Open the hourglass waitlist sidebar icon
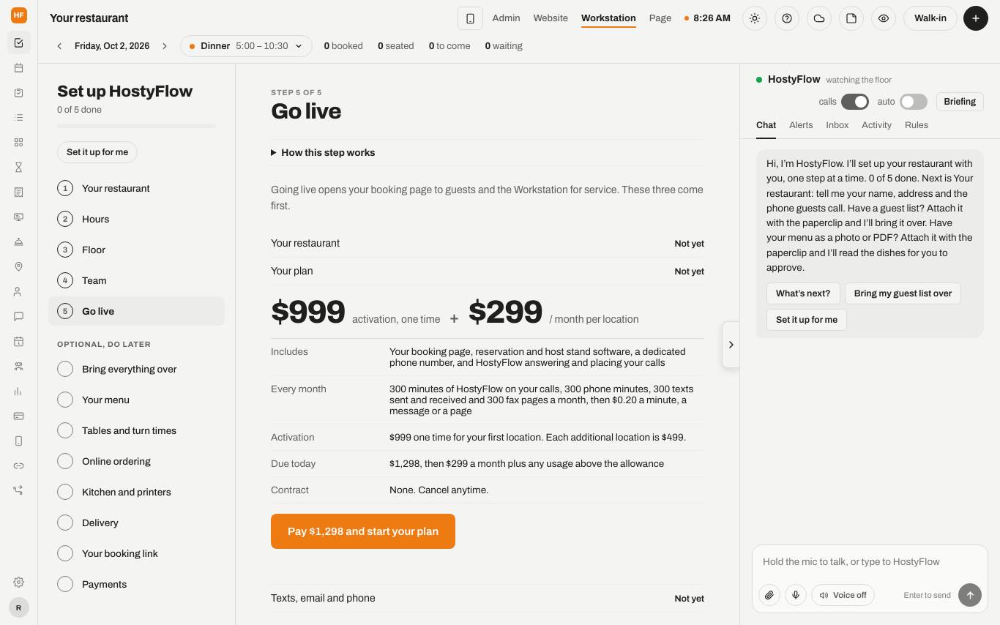 pos(19,168)
